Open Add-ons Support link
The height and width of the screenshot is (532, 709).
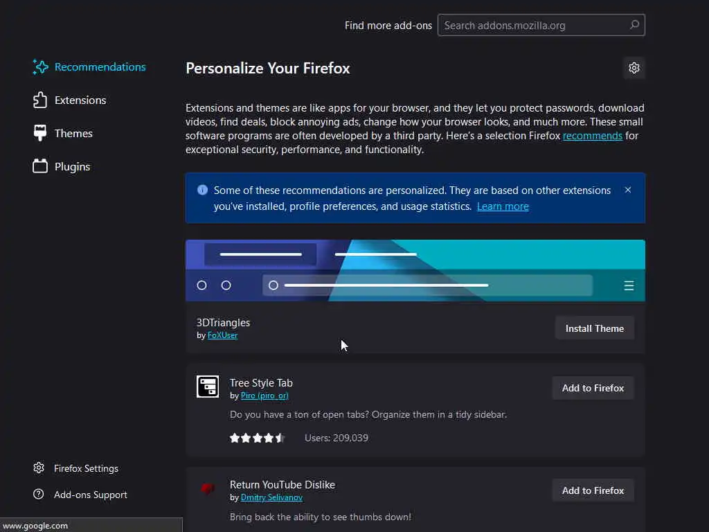80,495
